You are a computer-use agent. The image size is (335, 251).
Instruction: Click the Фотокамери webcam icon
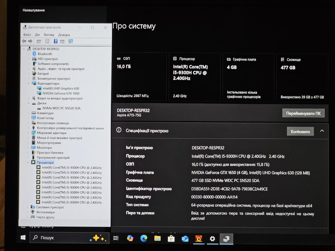coord(32,212)
